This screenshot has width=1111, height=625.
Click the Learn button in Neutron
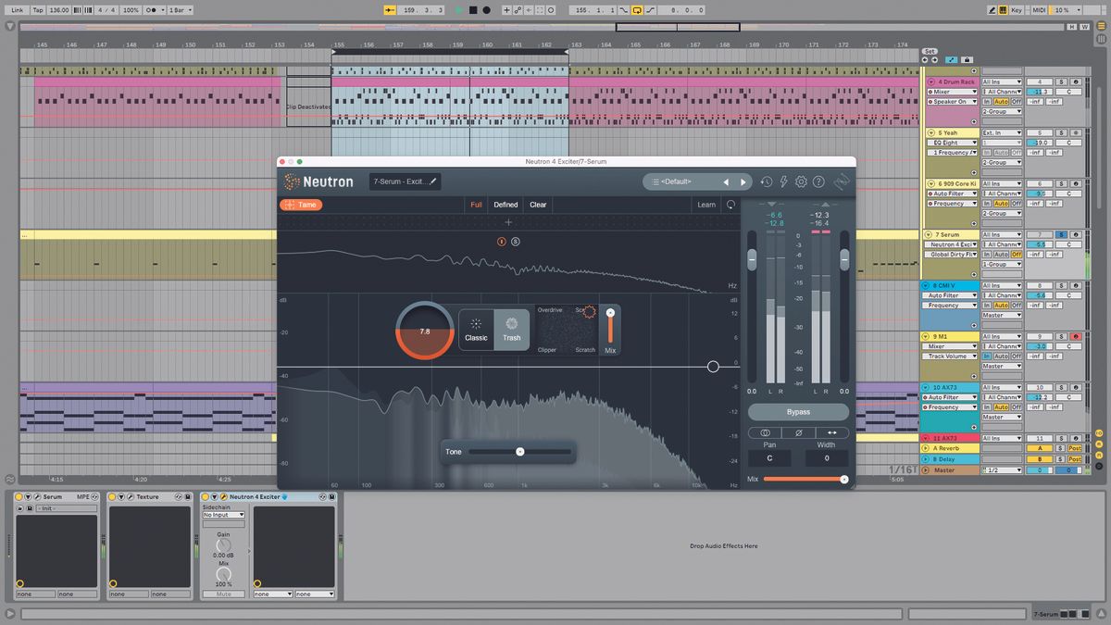(x=706, y=204)
